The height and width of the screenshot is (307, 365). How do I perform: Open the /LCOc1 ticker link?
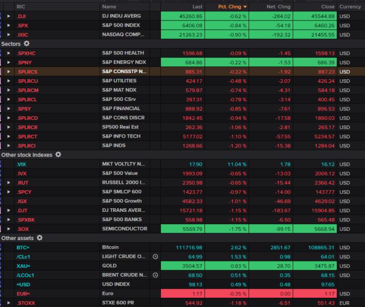point(25,275)
